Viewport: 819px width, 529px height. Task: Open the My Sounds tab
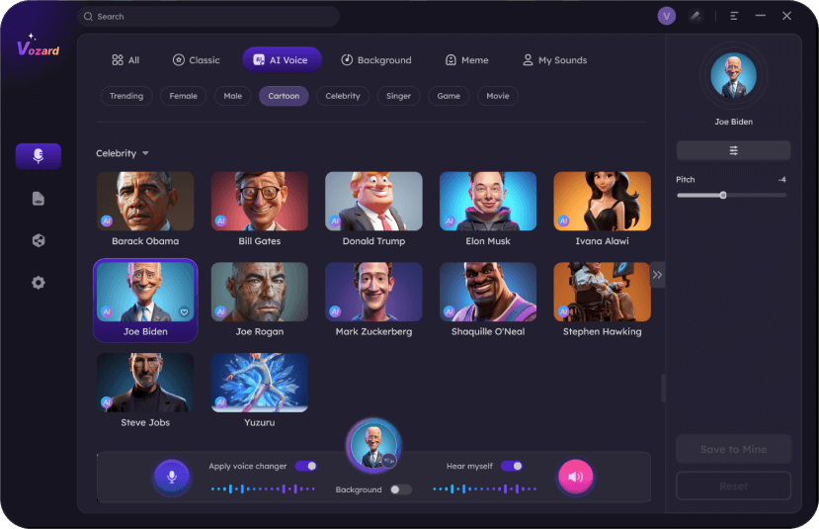click(x=554, y=60)
